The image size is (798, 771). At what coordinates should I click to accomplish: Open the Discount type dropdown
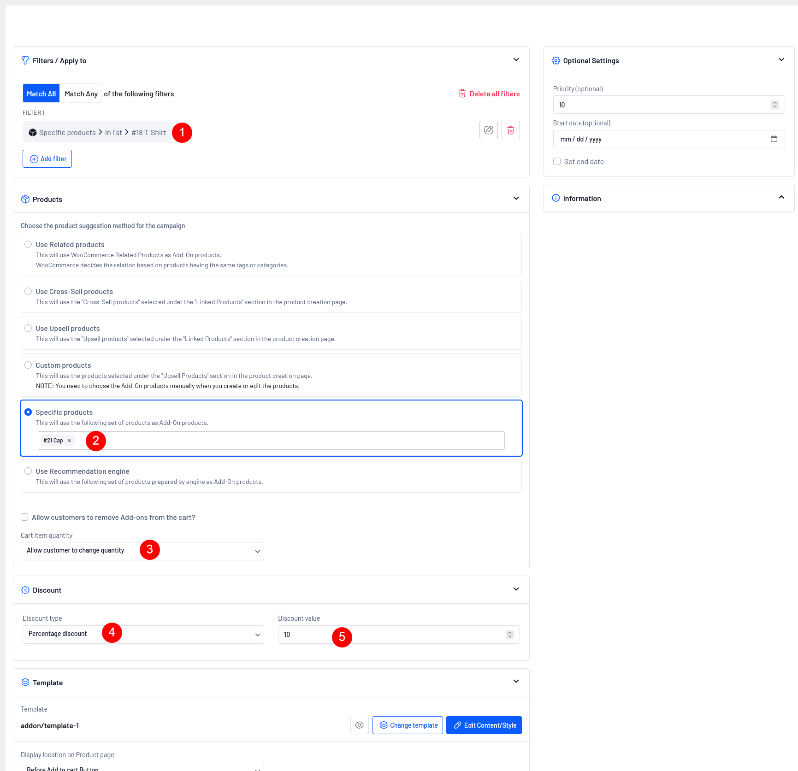pos(143,635)
